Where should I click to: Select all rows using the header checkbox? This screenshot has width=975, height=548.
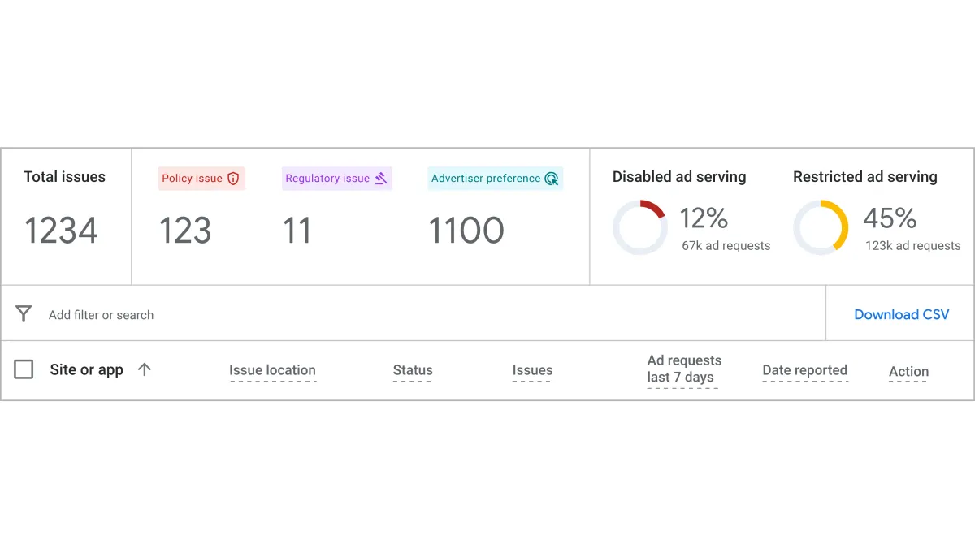[24, 369]
